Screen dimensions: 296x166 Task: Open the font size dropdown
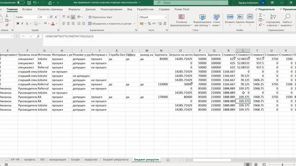click(x=48, y=17)
